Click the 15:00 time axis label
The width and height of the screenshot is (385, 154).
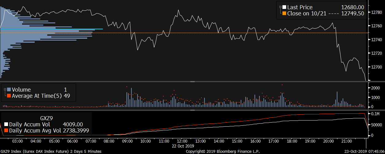[x=237, y=141]
